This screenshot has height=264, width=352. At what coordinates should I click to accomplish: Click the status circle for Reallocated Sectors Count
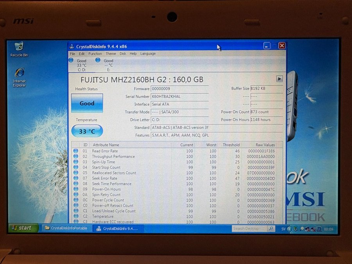point(75,173)
